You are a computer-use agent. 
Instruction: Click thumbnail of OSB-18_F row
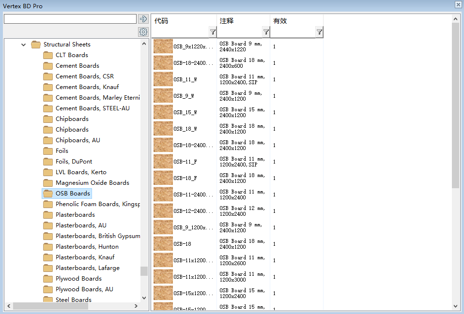click(x=163, y=178)
